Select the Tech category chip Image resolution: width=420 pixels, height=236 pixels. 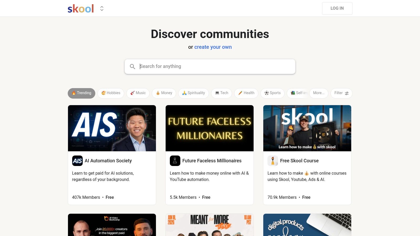coord(222,93)
